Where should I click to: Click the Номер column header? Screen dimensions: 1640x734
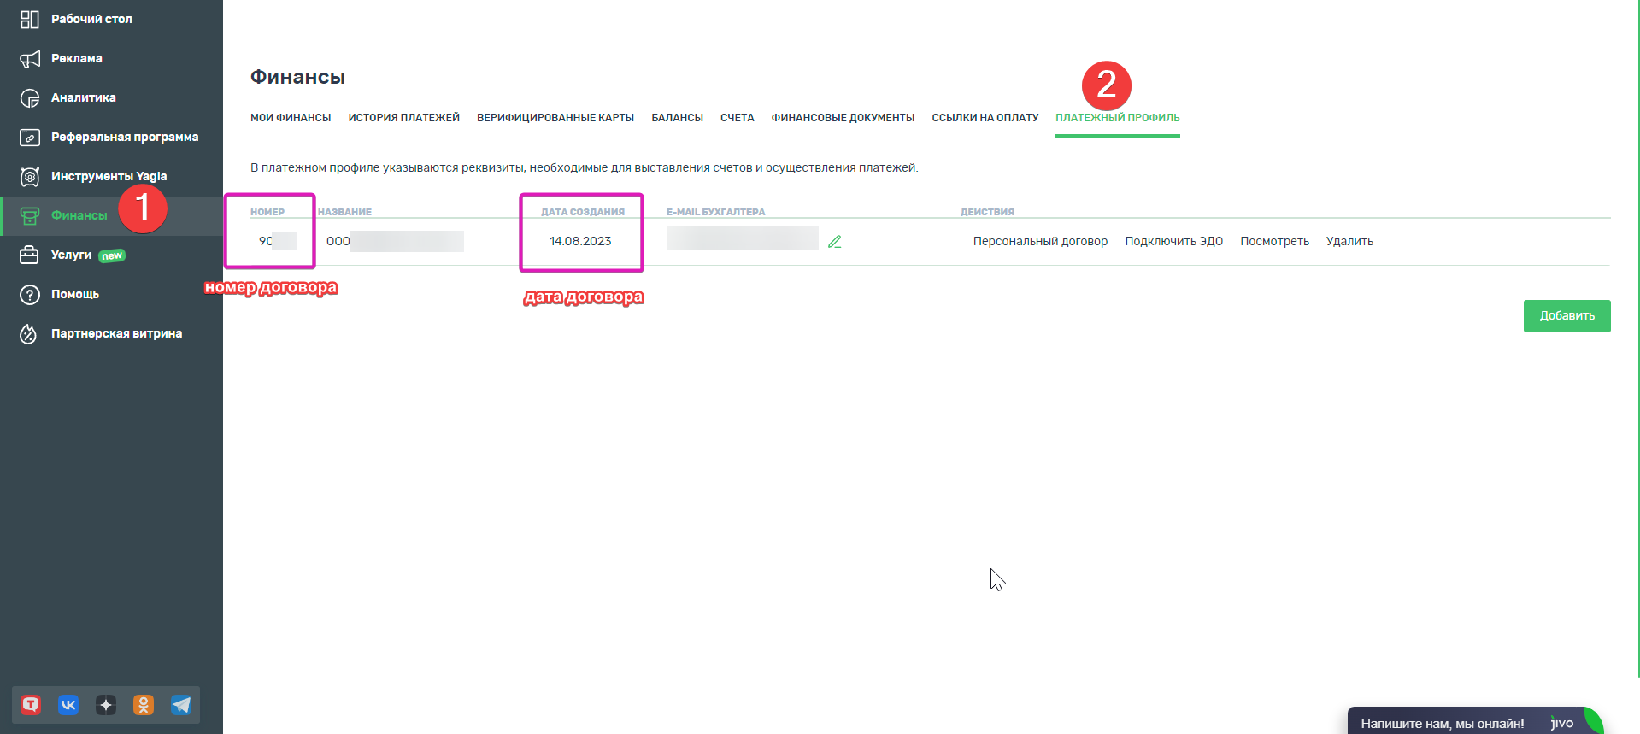tap(267, 212)
